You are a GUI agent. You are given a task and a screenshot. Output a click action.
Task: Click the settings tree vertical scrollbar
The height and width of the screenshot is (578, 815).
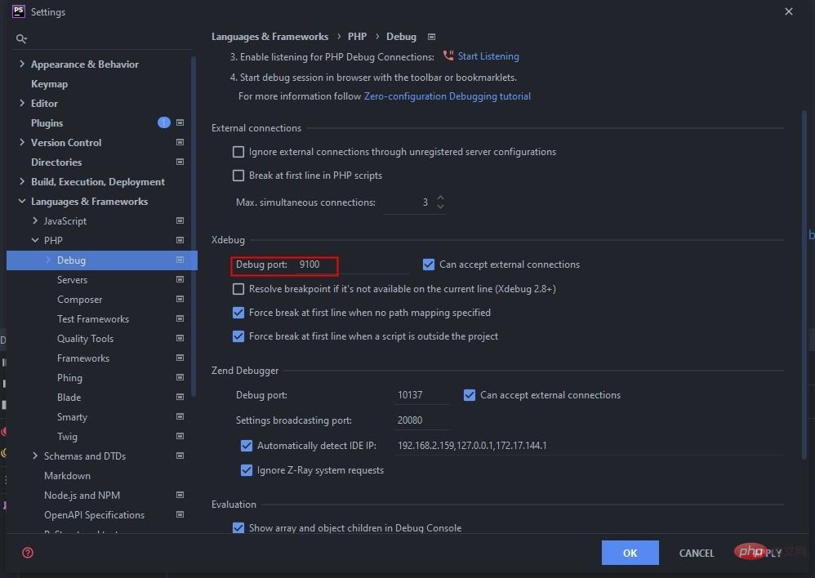tap(194, 226)
